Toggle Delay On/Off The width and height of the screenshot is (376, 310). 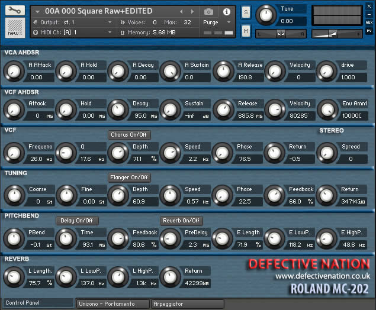tap(77, 221)
